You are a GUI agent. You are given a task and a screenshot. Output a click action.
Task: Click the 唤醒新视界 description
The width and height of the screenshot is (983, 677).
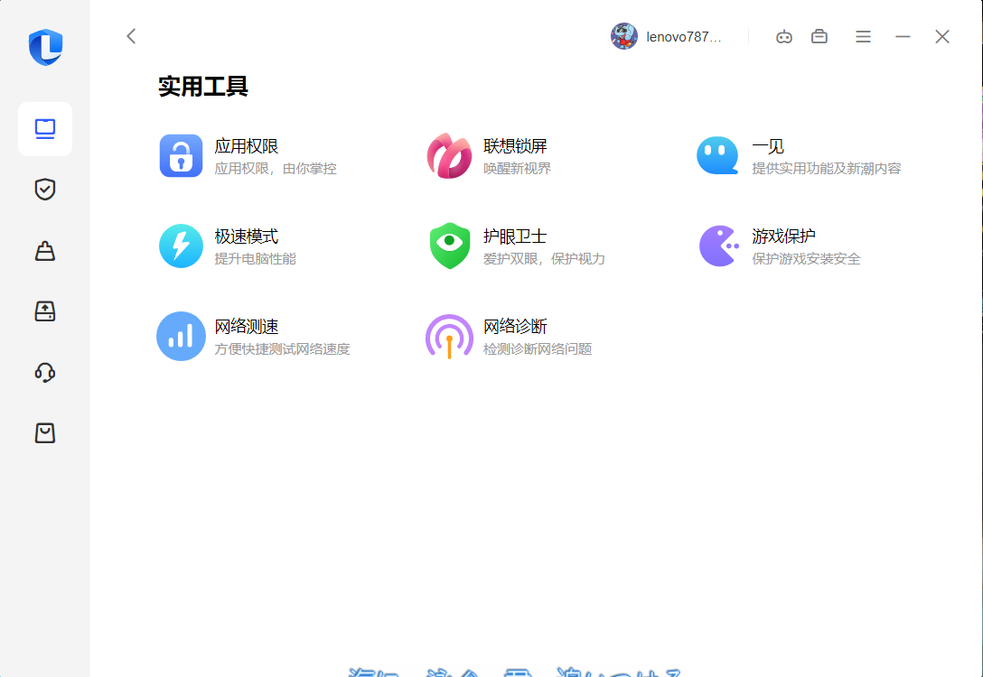(518, 169)
